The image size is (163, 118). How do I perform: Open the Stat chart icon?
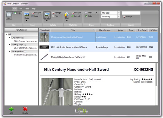coord(67,14)
